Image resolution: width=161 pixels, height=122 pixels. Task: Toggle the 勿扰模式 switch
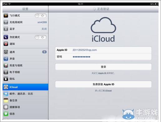coord(41,37)
